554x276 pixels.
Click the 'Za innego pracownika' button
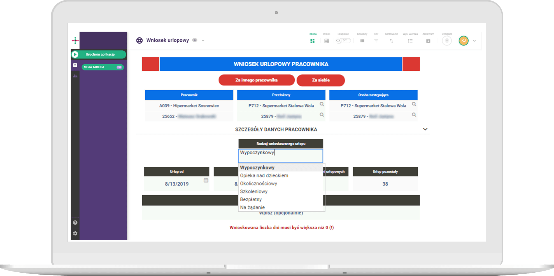256,80
